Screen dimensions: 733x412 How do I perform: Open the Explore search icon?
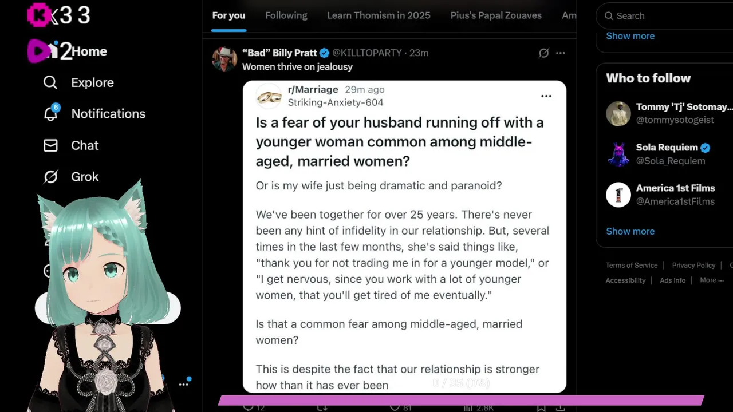point(50,83)
